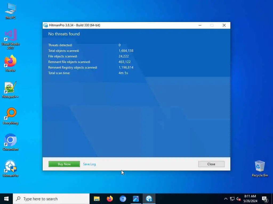Screen dimensions: 273x204
Task: Click the 'No threats found' heading
Action: 64,34
